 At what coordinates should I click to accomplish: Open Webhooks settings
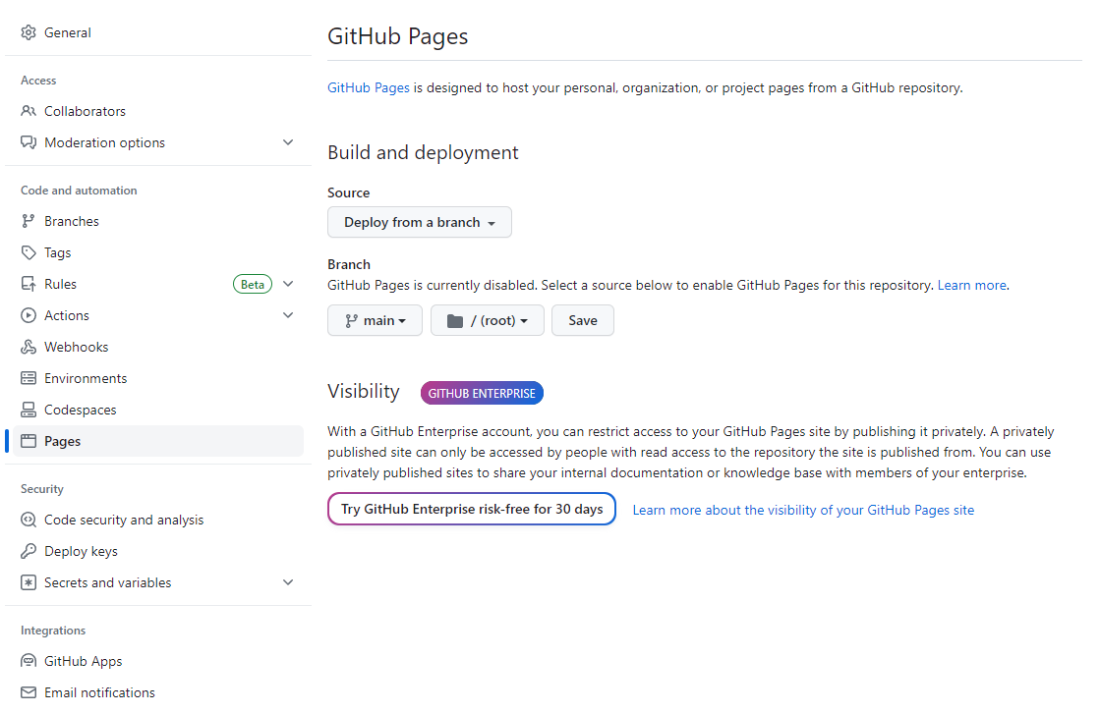tap(158, 347)
